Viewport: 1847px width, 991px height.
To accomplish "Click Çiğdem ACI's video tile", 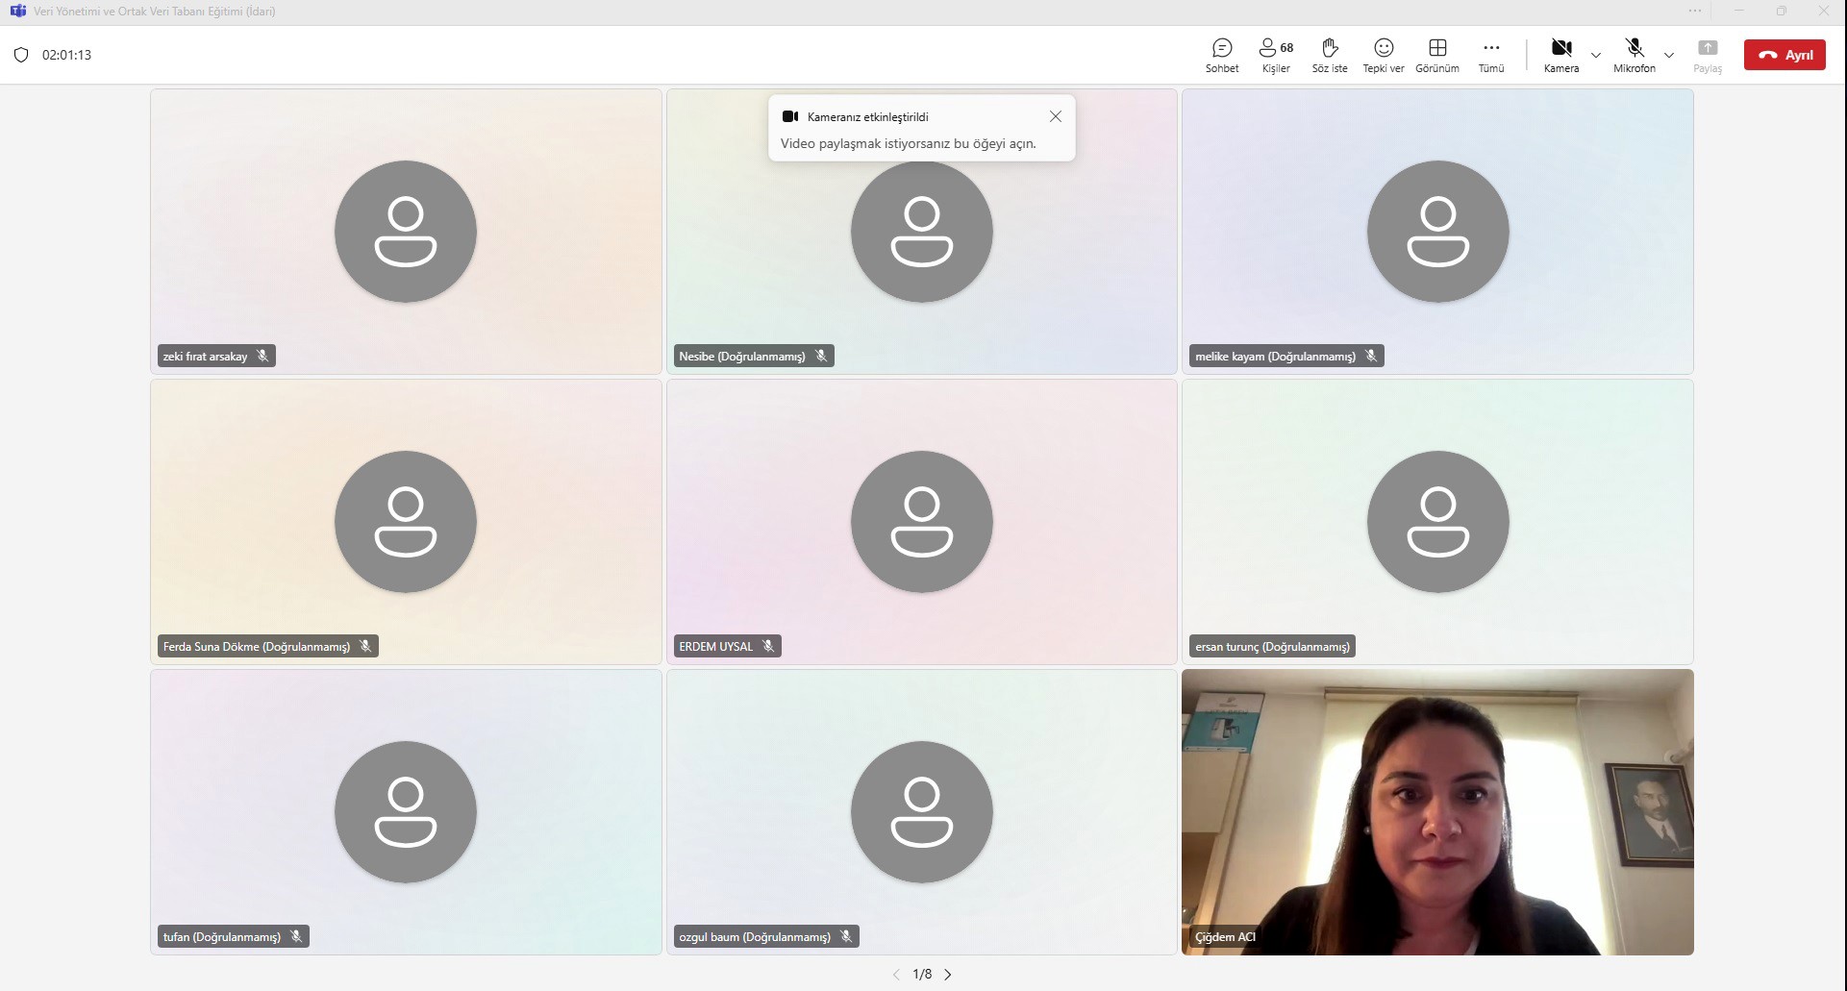I will click(x=1437, y=812).
